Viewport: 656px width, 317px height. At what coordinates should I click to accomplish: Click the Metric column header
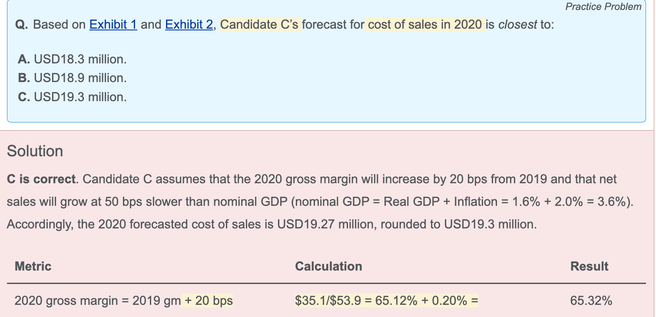pos(33,266)
